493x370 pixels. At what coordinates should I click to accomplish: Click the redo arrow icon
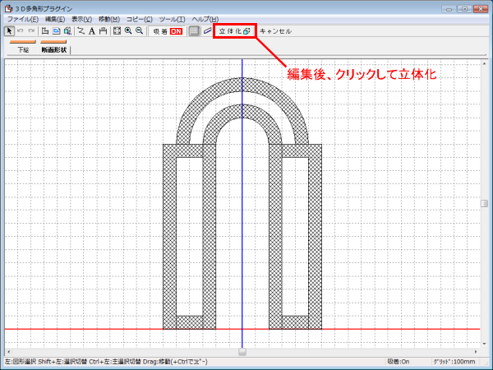[31, 31]
